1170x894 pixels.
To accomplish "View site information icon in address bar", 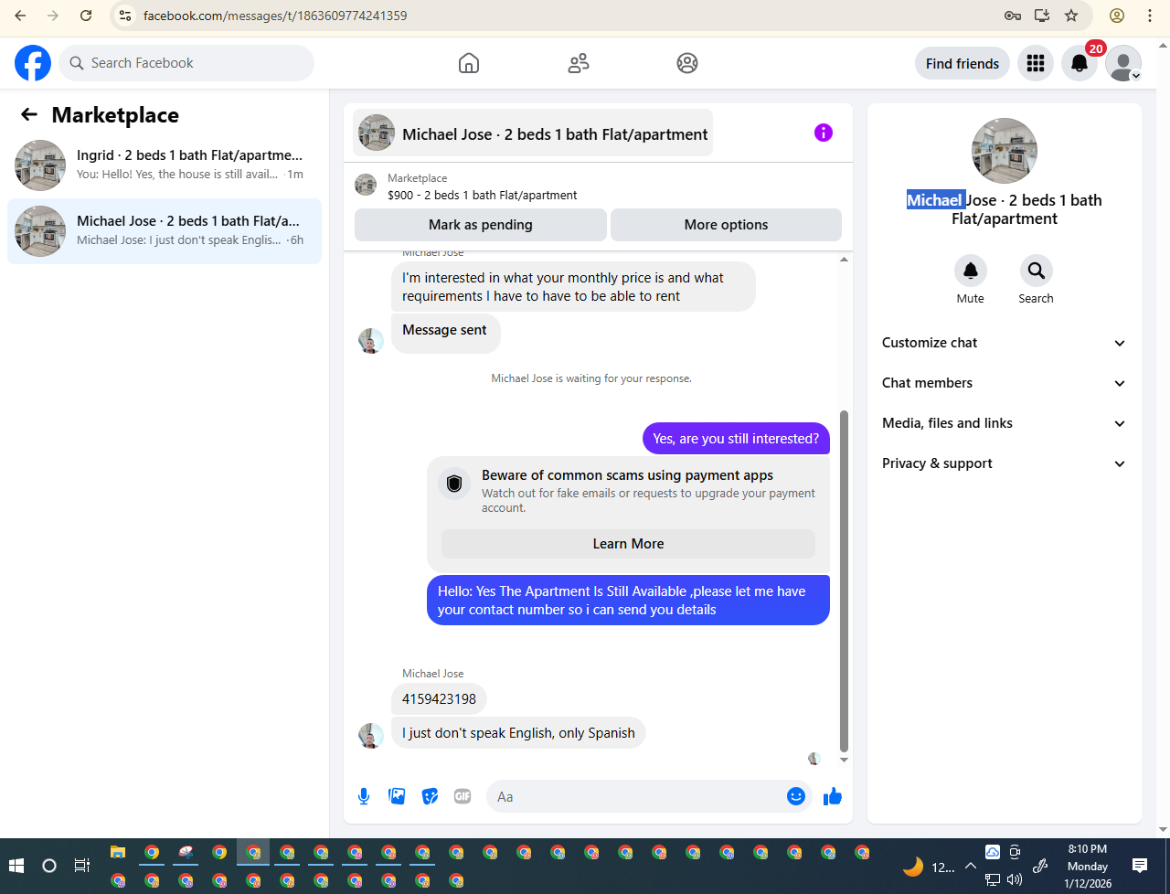I will coord(126,16).
